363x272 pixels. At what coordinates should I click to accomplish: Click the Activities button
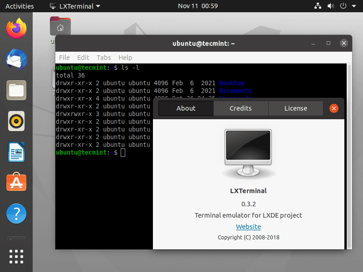point(20,6)
